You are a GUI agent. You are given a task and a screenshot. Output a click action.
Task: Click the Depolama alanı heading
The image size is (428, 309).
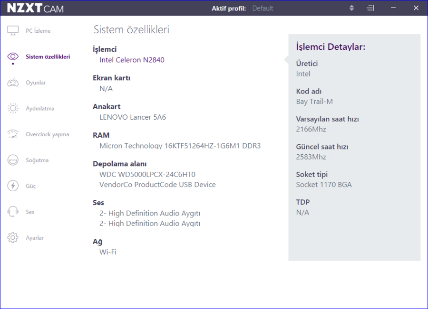tap(119, 164)
